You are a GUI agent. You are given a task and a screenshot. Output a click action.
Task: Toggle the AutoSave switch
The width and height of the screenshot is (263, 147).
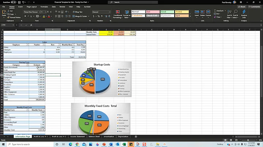click(x=14, y=2)
